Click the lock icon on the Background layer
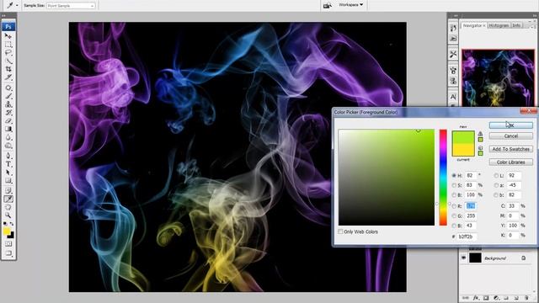 pyautogui.click(x=523, y=258)
